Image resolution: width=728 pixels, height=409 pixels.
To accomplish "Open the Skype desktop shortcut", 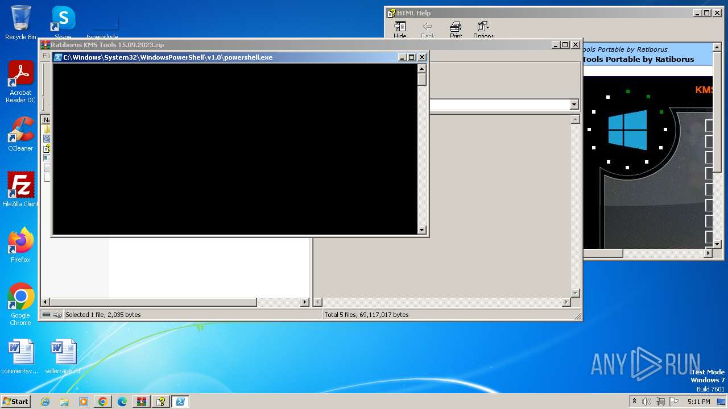I will [63, 23].
